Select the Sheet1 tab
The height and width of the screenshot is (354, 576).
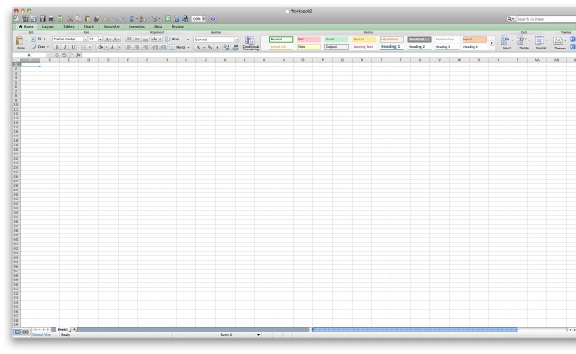(x=63, y=330)
